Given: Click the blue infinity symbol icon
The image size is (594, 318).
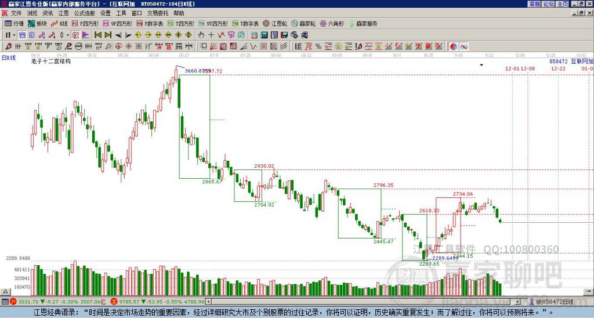Looking at the screenshot, I should 463,46.
